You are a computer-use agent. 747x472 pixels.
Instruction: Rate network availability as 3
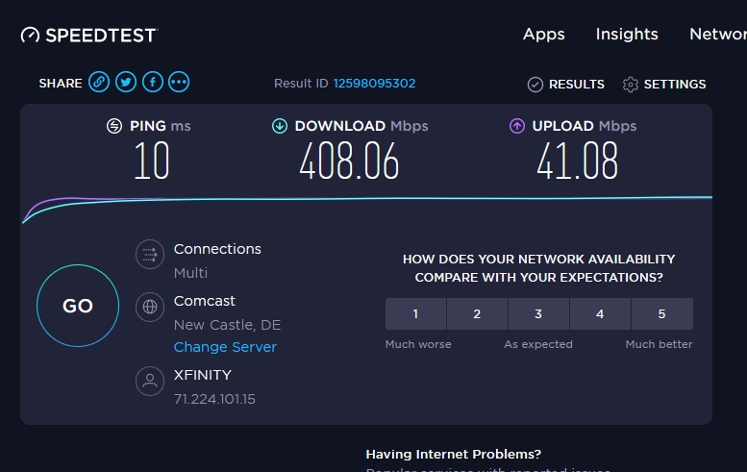click(538, 314)
